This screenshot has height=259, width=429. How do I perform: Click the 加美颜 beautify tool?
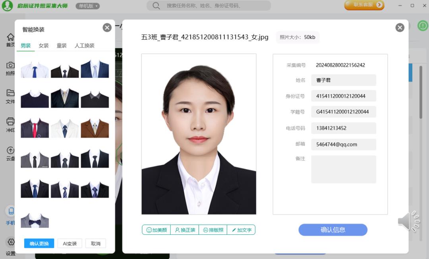157,230
